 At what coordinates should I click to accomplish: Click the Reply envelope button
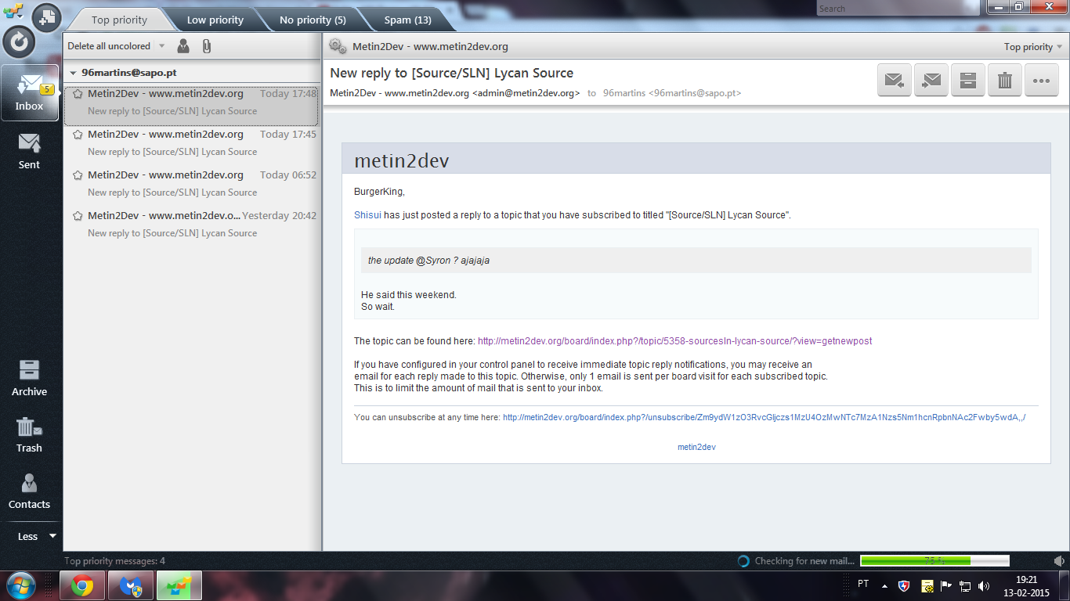(895, 80)
